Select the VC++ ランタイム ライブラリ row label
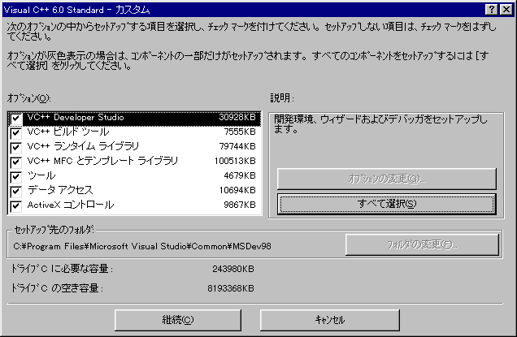The image size is (517, 337). pos(83,146)
